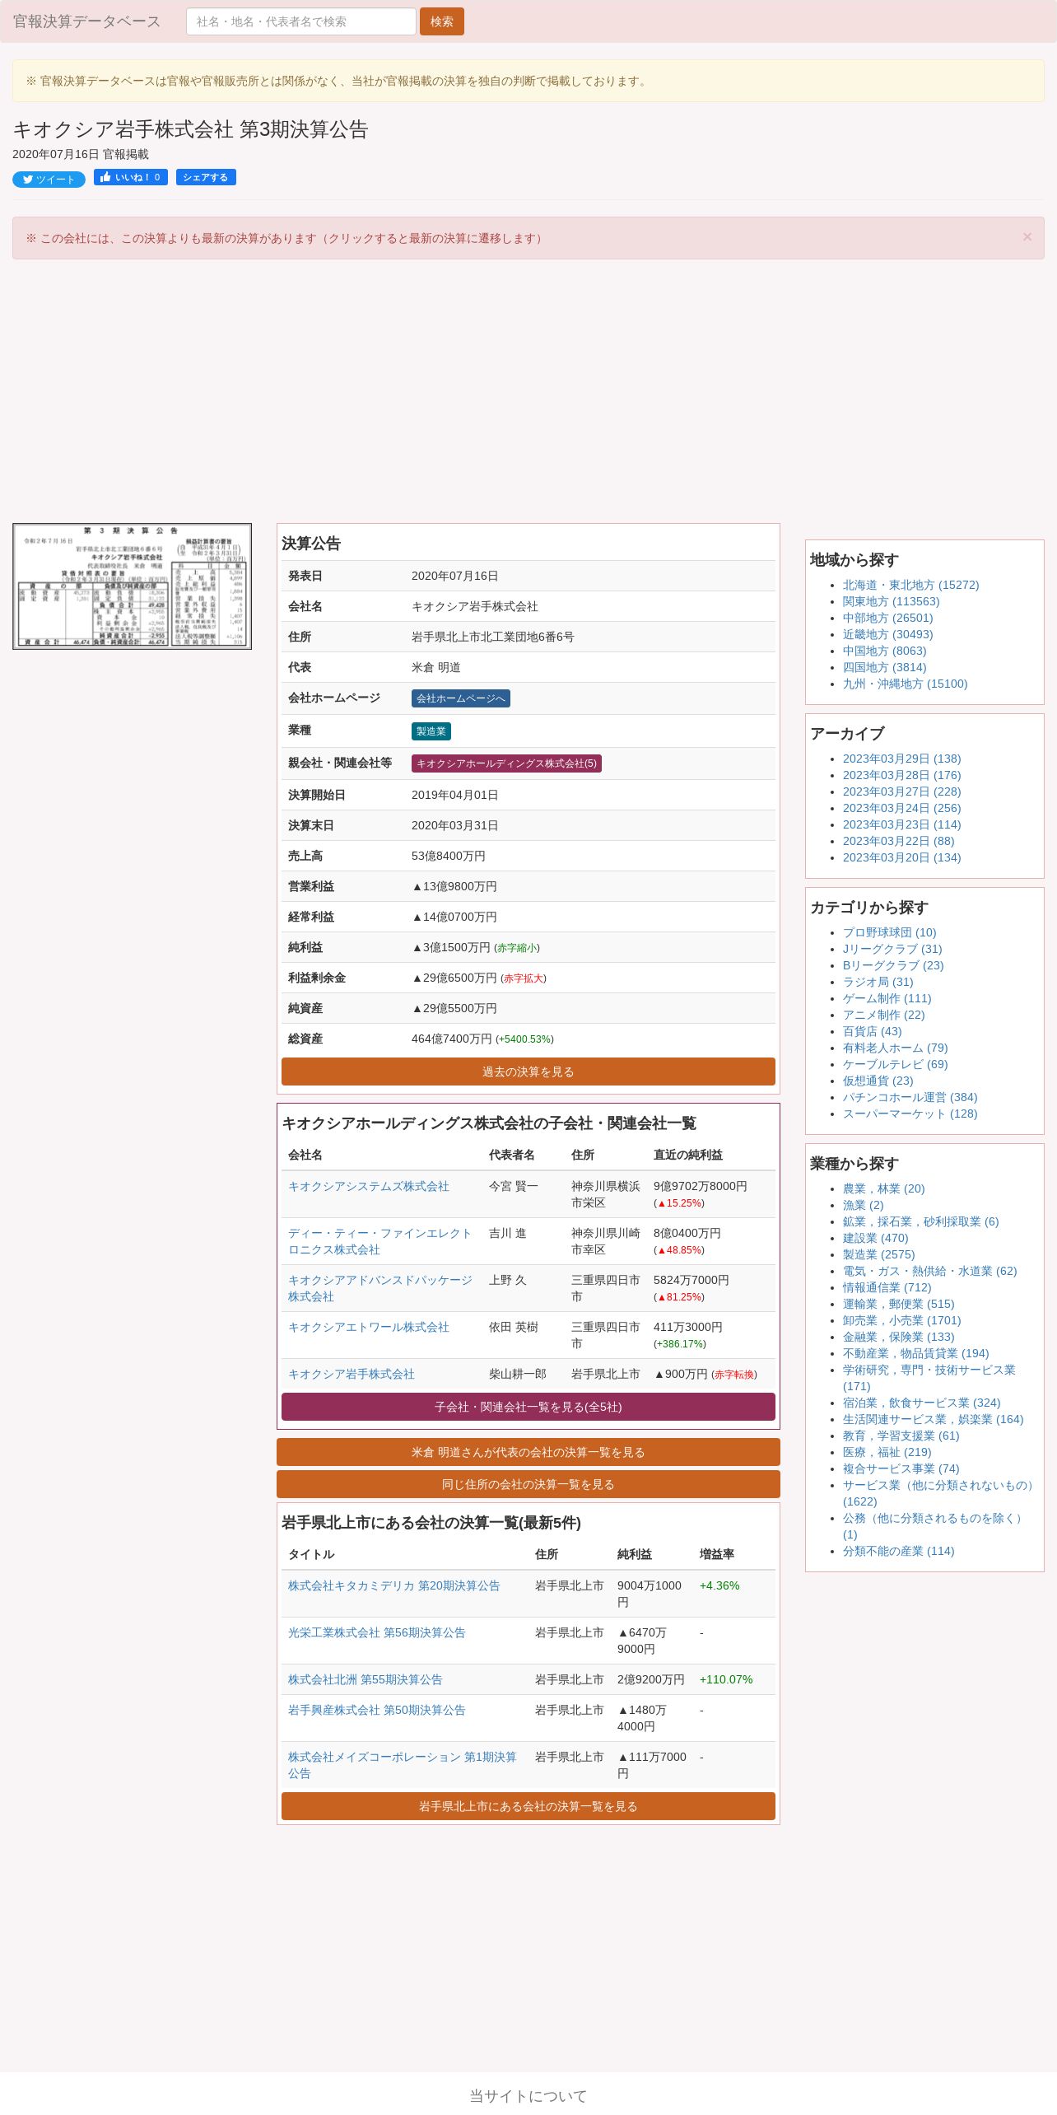This screenshot has height=2115, width=1057.
Task: Focus the company name search field
Action: point(301,21)
